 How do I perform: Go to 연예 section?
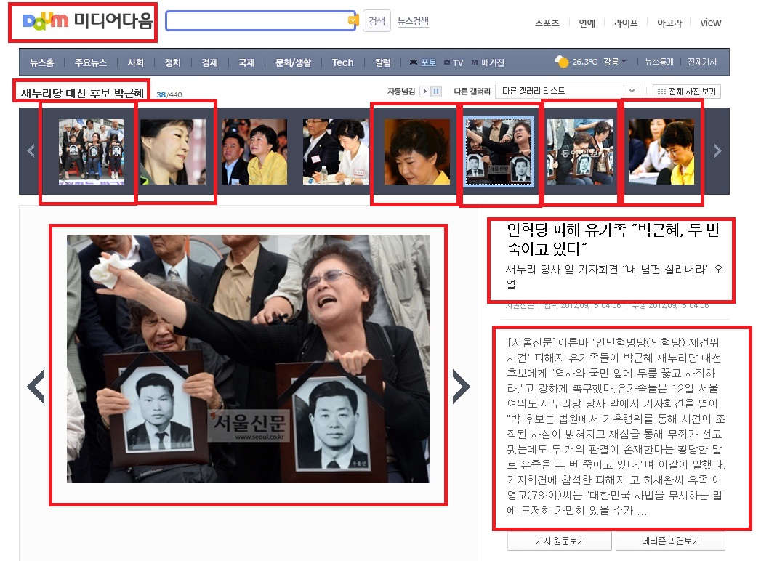[x=587, y=23]
